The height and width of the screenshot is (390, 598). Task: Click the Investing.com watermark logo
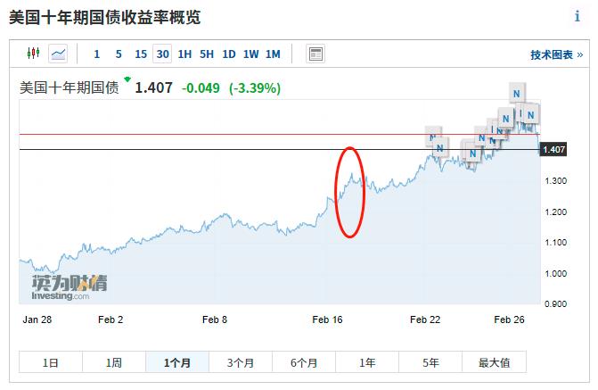coord(69,287)
